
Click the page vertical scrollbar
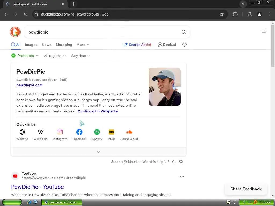[273, 46]
